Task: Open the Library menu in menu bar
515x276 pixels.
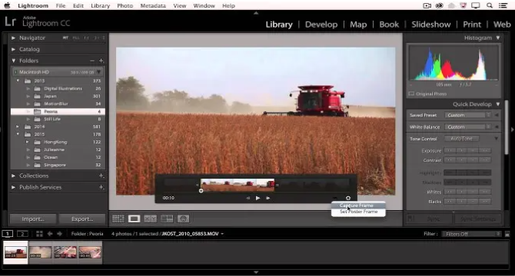Action: [100, 6]
